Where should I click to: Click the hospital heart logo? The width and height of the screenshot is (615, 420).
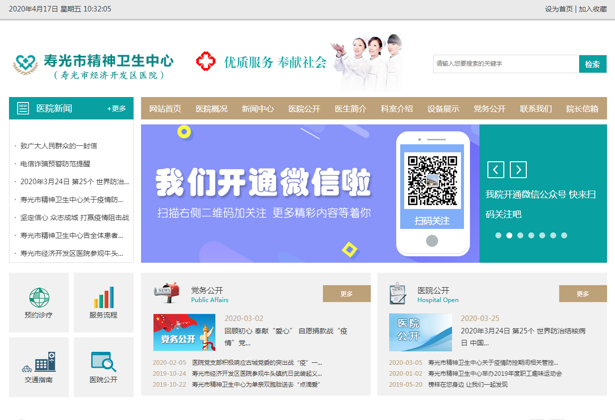[x=25, y=65]
